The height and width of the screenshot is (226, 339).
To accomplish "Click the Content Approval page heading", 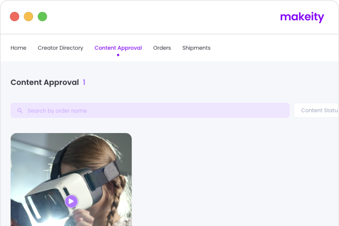I will pyautogui.click(x=45, y=82).
